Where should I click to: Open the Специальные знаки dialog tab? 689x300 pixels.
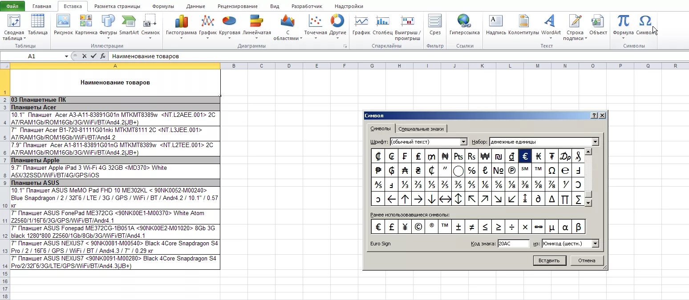click(421, 129)
